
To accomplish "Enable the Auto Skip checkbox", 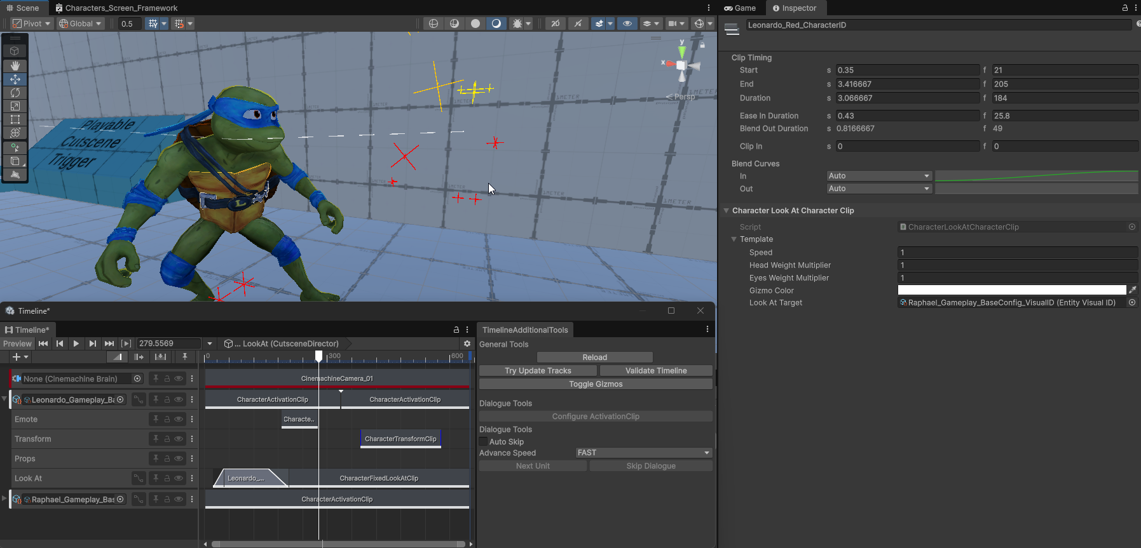I will pyautogui.click(x=484, y=442).
